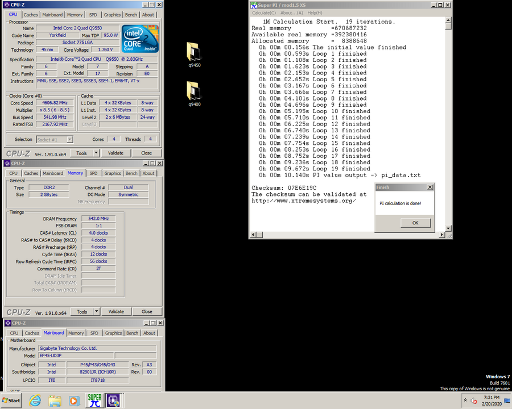Switch to Caches tab in top CPU-Z window
The height and width of the screenshot is (409, 512).
pyautogui.click(x=31, y=15)
